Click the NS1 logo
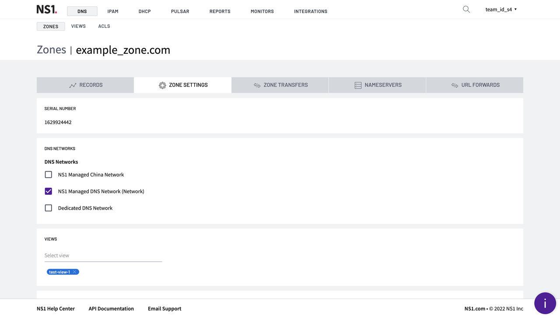 pyautogui.click(x=46, y=9)
